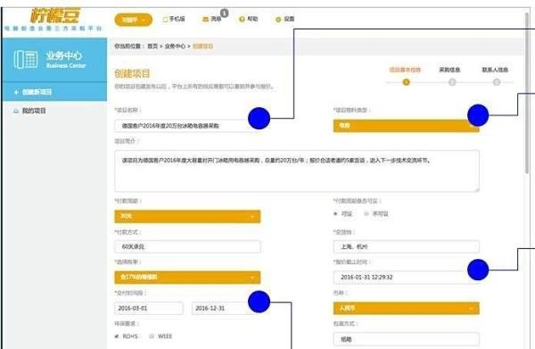The image size is (535, 349).
Task: Select the 可议 radio button
Action: [336, 214]
